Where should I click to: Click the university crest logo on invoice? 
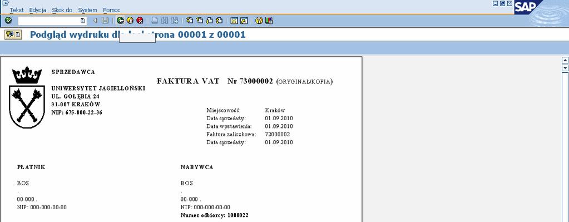[27, 97]
